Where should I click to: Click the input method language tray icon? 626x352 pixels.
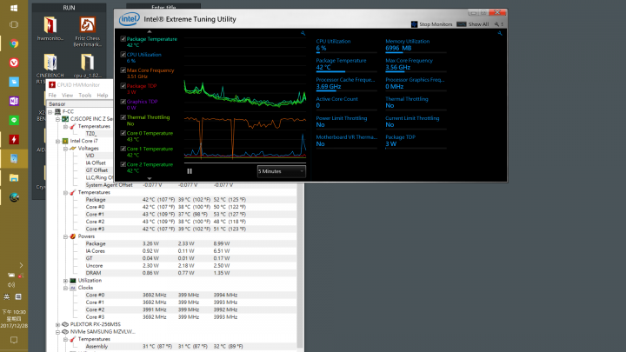click(x=7, y=297)
